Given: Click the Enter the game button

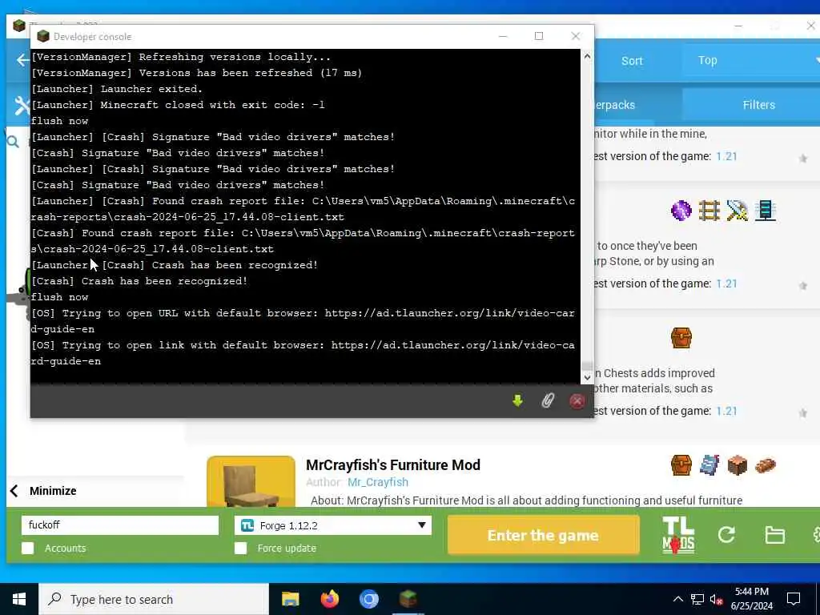Looking at the screenshot, I should [x=543, y=535].
